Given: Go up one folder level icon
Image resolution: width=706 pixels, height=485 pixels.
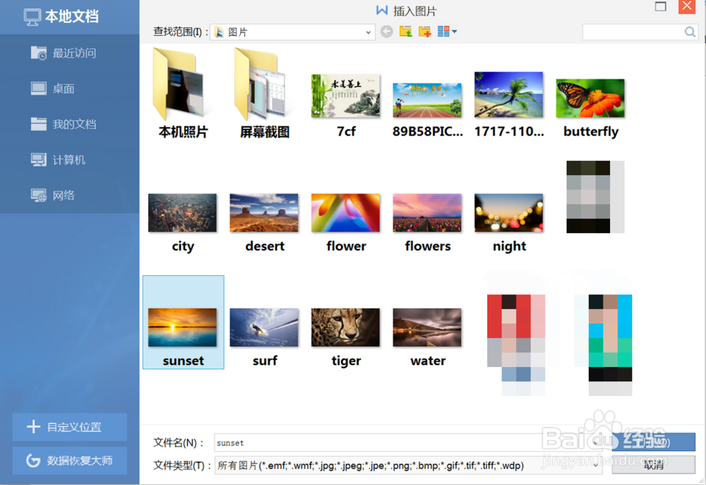Looking at the screenshot, I should tap(406, 32).
